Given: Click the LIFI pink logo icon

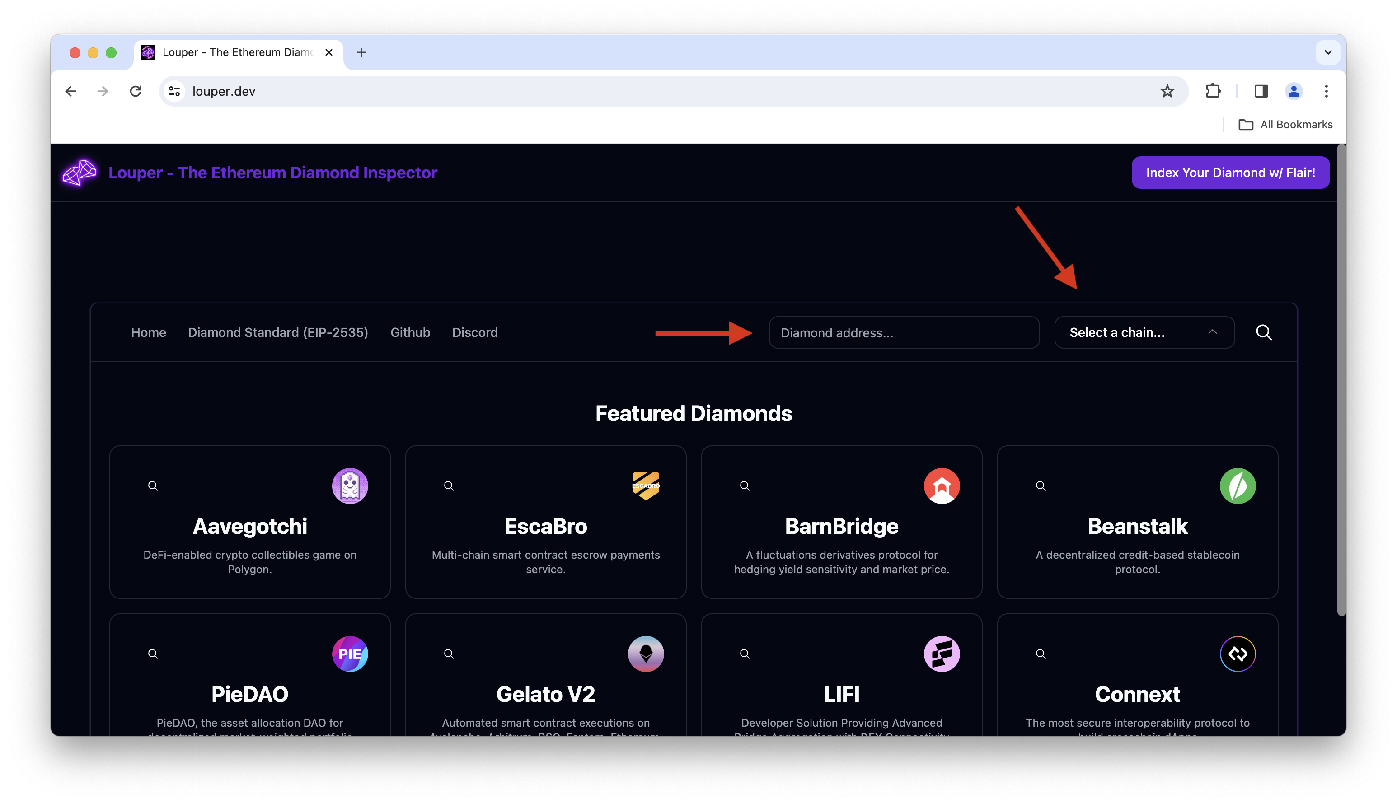Looking at the screenshot, I should tap(941, 654).
